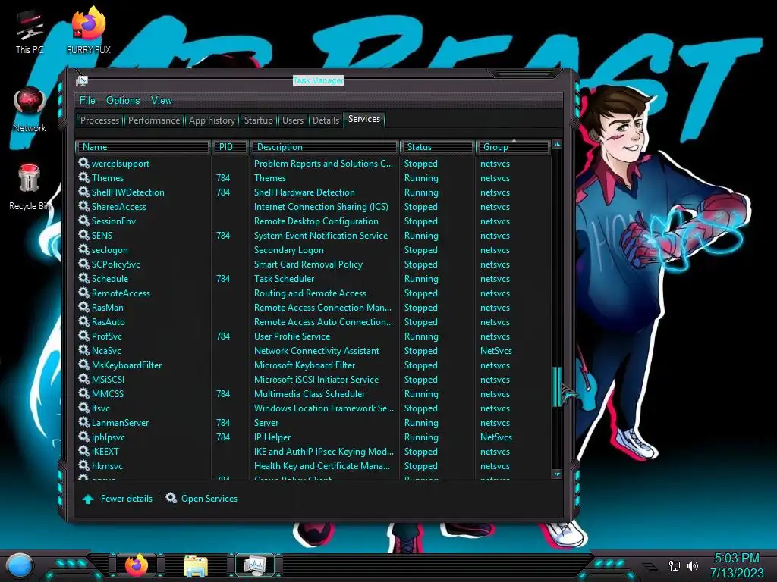Switch to the Startup tab
Screen dimensions: 777x582
258,120
